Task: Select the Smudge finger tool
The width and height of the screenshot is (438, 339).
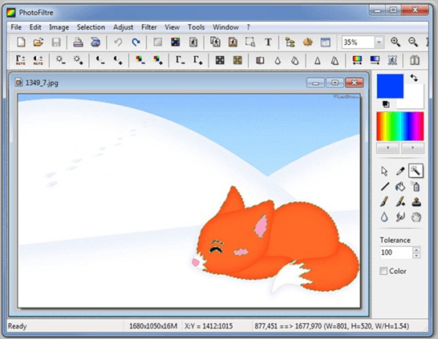Action: pos(400,217)
